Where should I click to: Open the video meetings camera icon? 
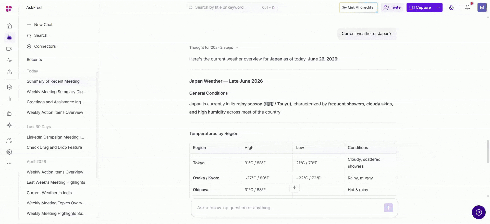point(9,49)
